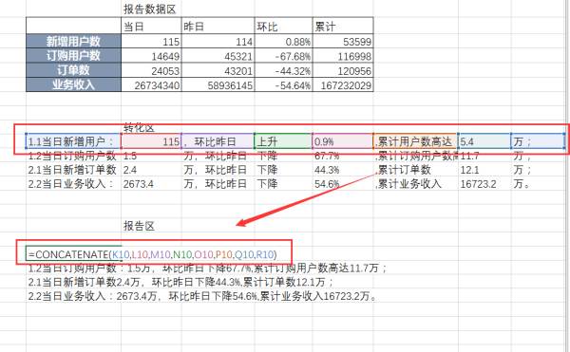570x352 pixels.
Task: Select report line ending 累计订购用户数高达11.7万
Action: tap(207, 269)
